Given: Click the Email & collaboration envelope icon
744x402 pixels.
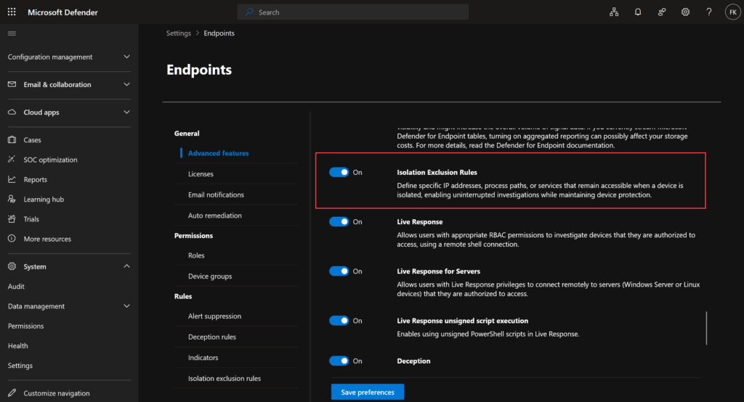Looking at the screenshot, I should click(12, 84).
